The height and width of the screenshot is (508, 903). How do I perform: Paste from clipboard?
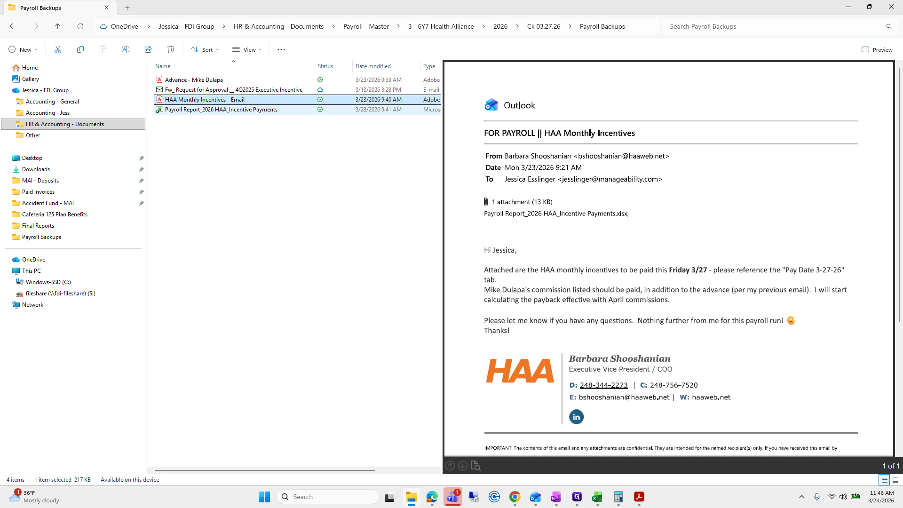(x=103, y=49)
